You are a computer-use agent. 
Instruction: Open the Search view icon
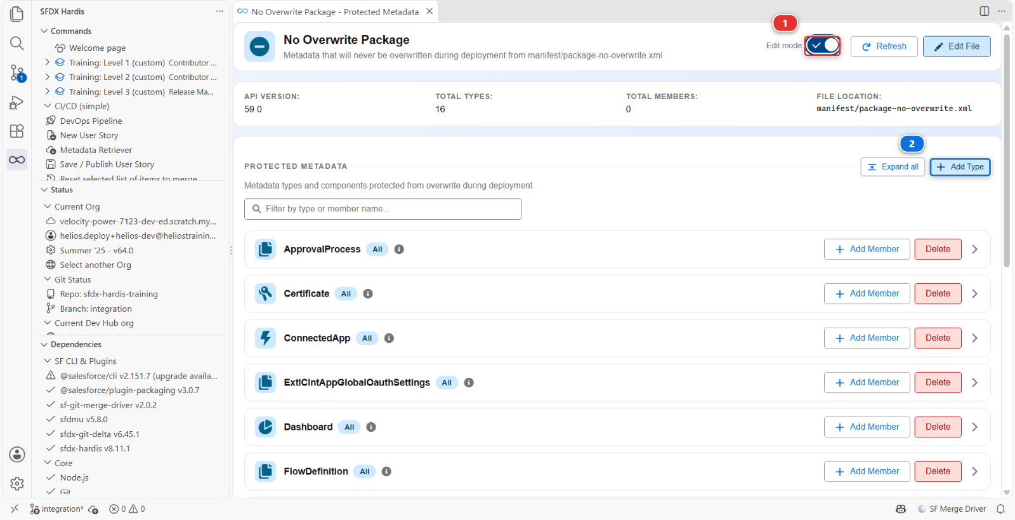17,43
